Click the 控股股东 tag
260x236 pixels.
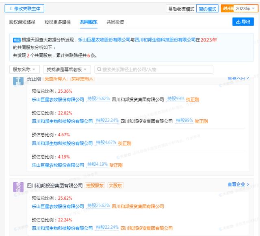pos(95,186)
